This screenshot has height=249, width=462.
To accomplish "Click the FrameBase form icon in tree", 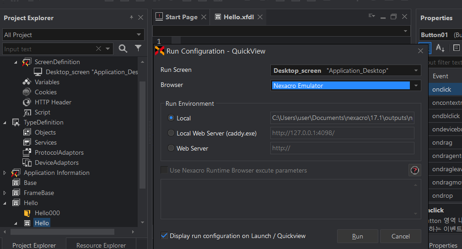I will pyautogui.click(x=16, y=193).
